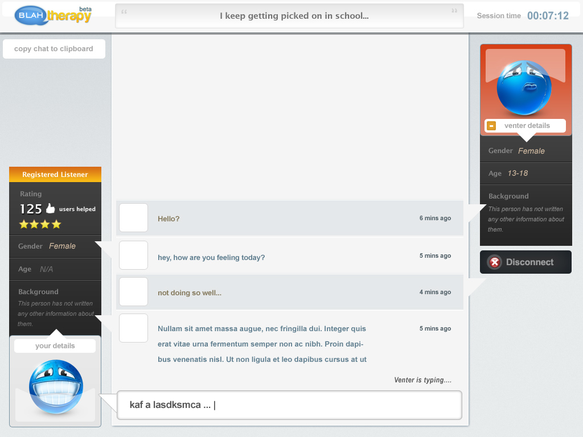583x437 pixels.
Task: Click the session topic quote box
Action: tap(289, 16)
